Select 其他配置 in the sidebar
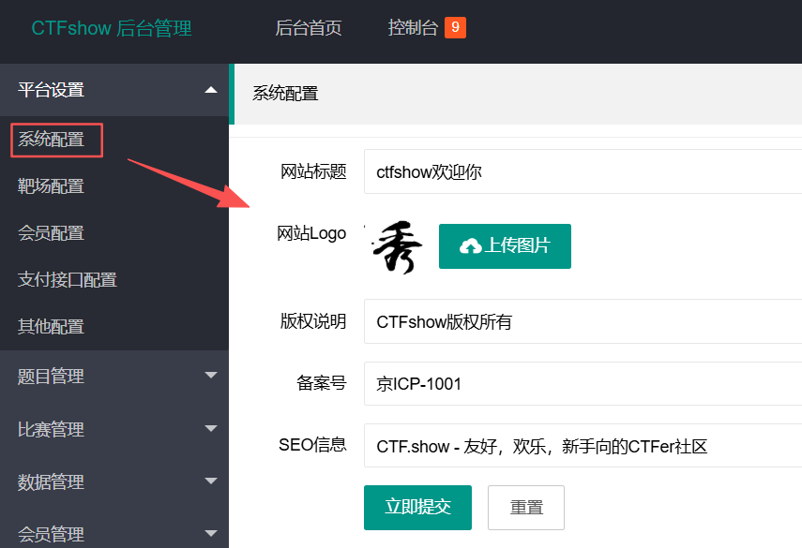802x548 pixels. (51, 327)
